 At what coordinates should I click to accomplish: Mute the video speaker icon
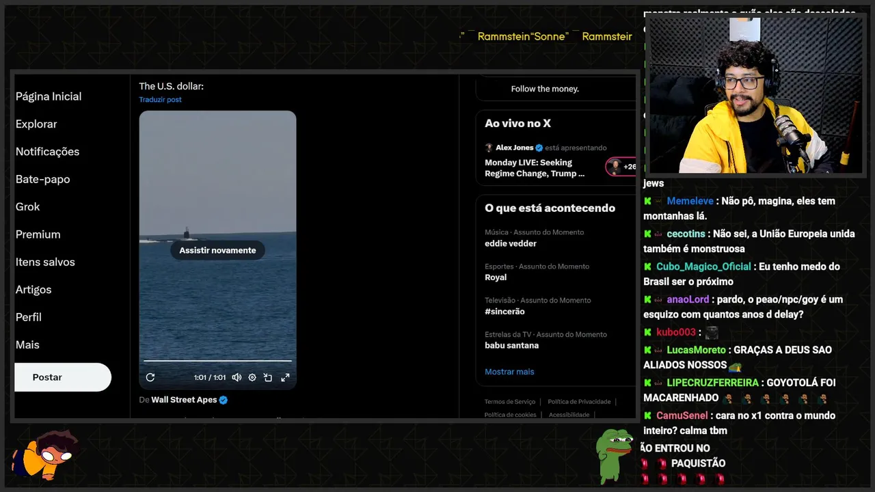[237, 377]
